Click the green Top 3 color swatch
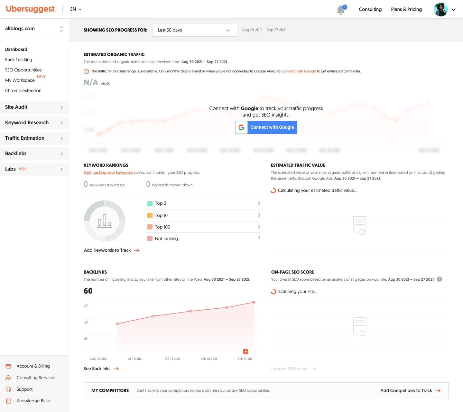This screenshot has width=463, height=412. (x=150, y=204)
